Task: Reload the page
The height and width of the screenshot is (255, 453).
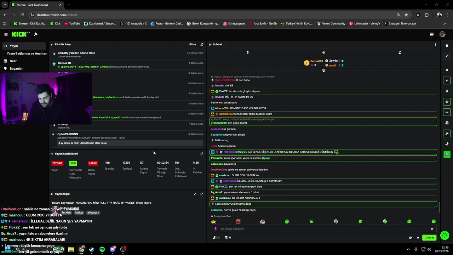Action: click(22, 15)
